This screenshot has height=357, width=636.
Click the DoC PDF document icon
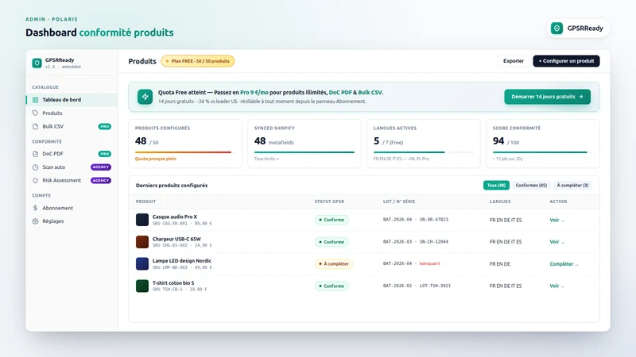(x=35, y=154)
